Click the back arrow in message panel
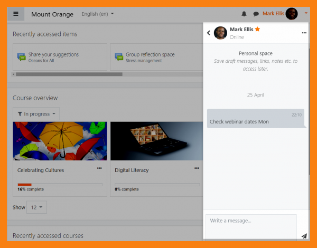This screenshot has height=248, width=317. click(x=209, y=33)
